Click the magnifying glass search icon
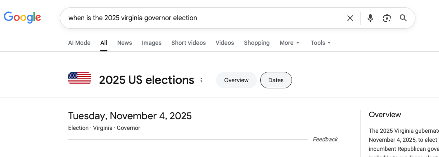Viewport: 439px width, 157px height. (x=403, y=18)
